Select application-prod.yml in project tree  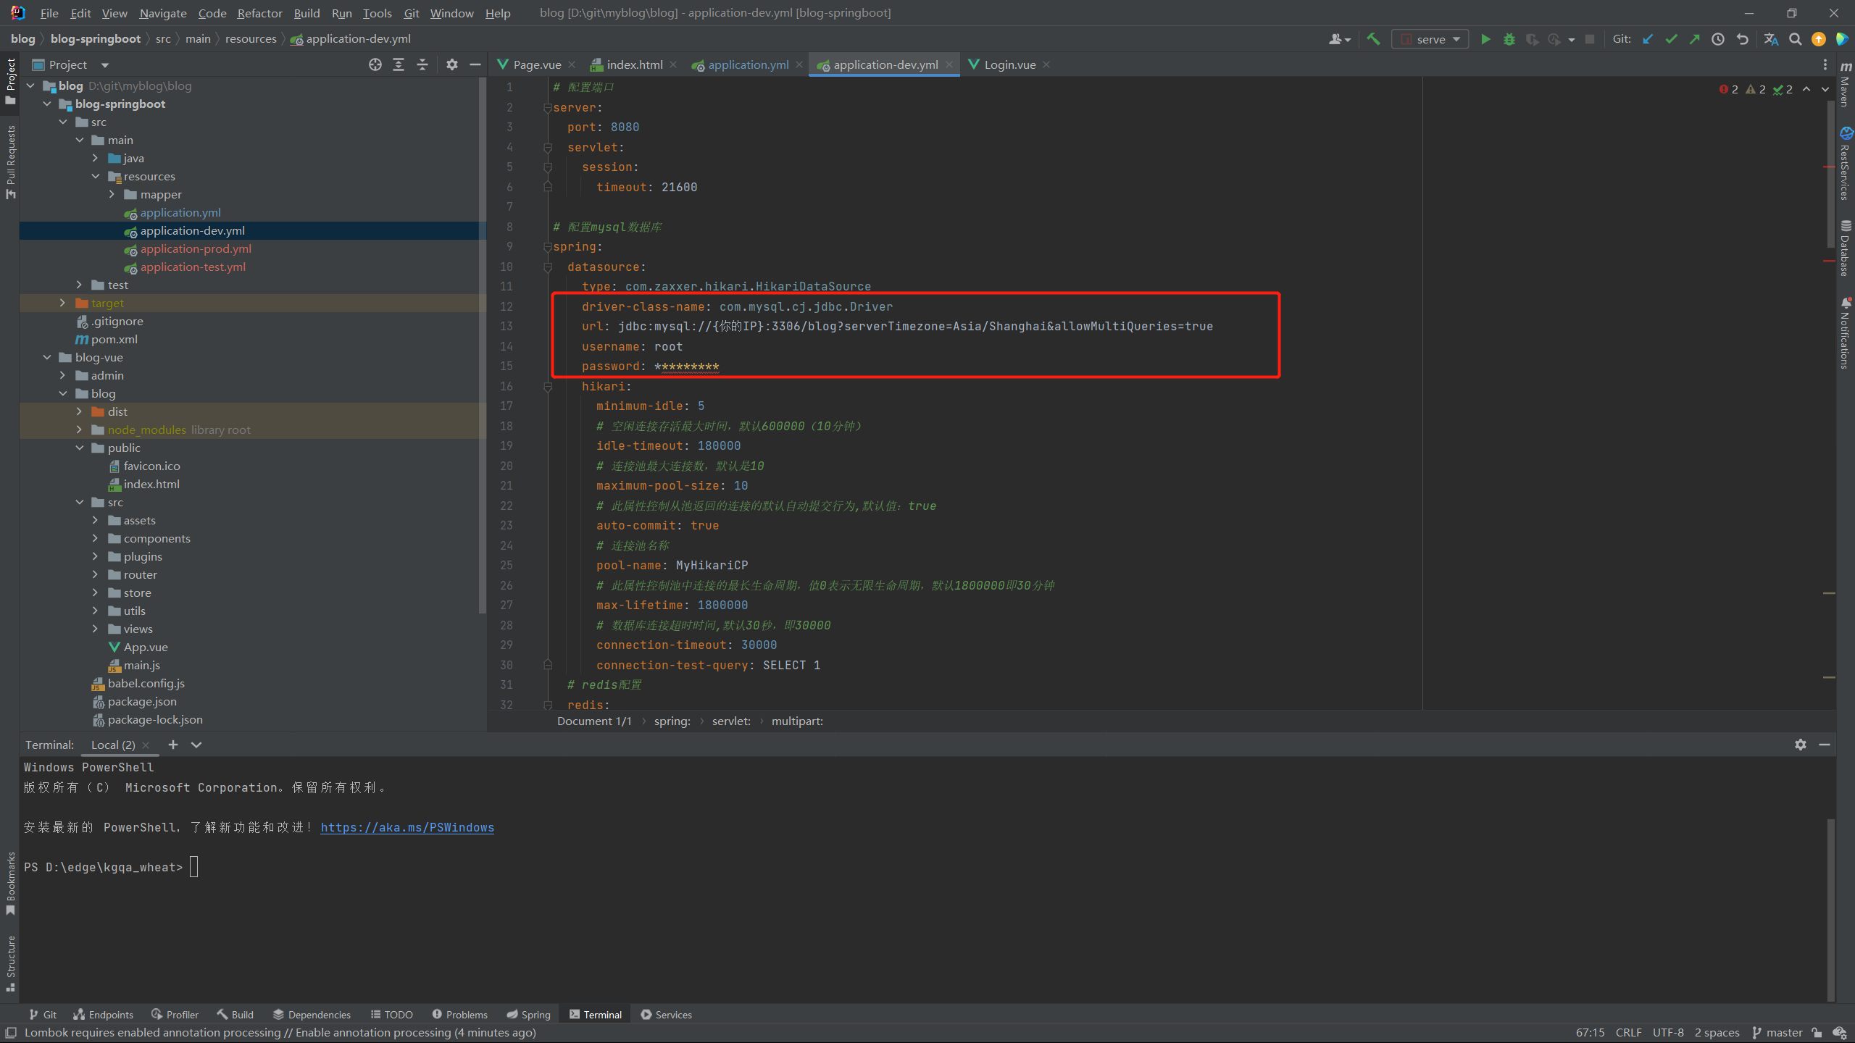click(196, 248)
